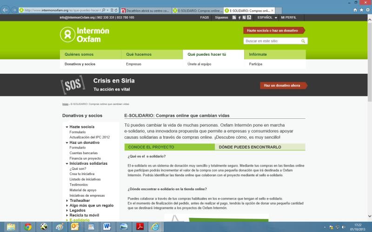Click the refresh icon in the address bar

coord(116,10)
